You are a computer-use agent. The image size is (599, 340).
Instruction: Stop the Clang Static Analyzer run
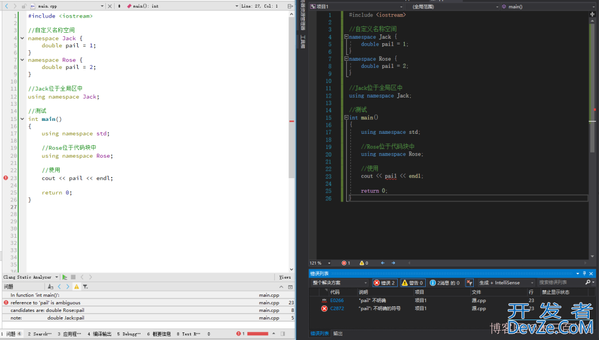(x=73, y=277)
